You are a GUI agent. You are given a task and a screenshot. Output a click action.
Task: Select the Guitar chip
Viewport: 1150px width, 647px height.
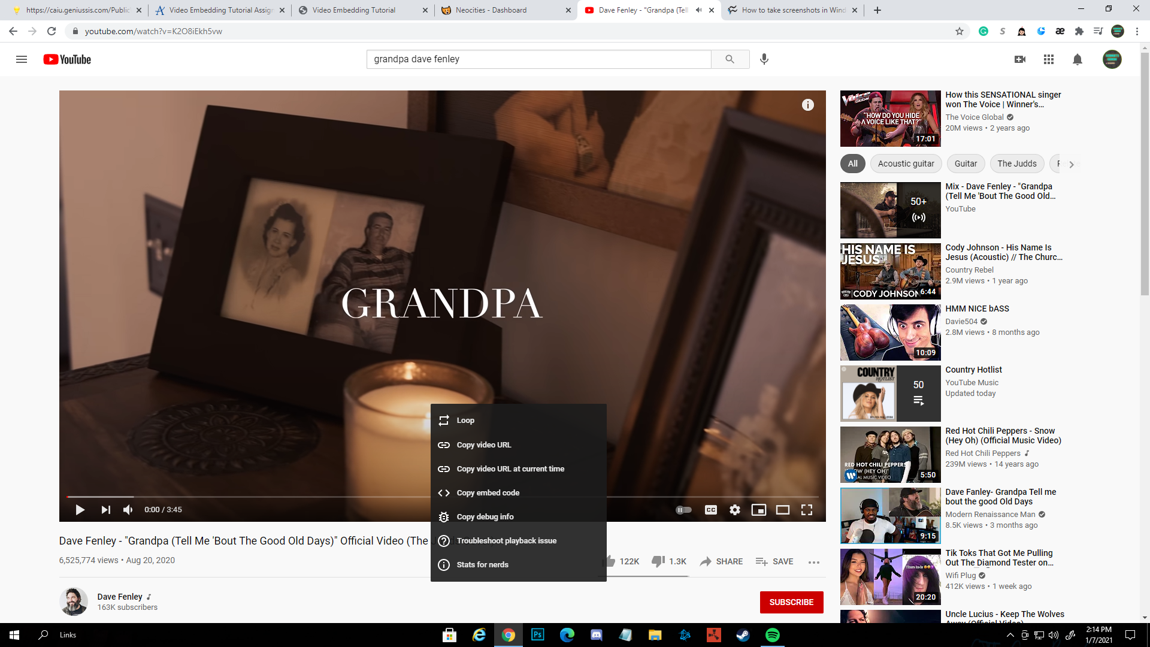pos(966,164)
